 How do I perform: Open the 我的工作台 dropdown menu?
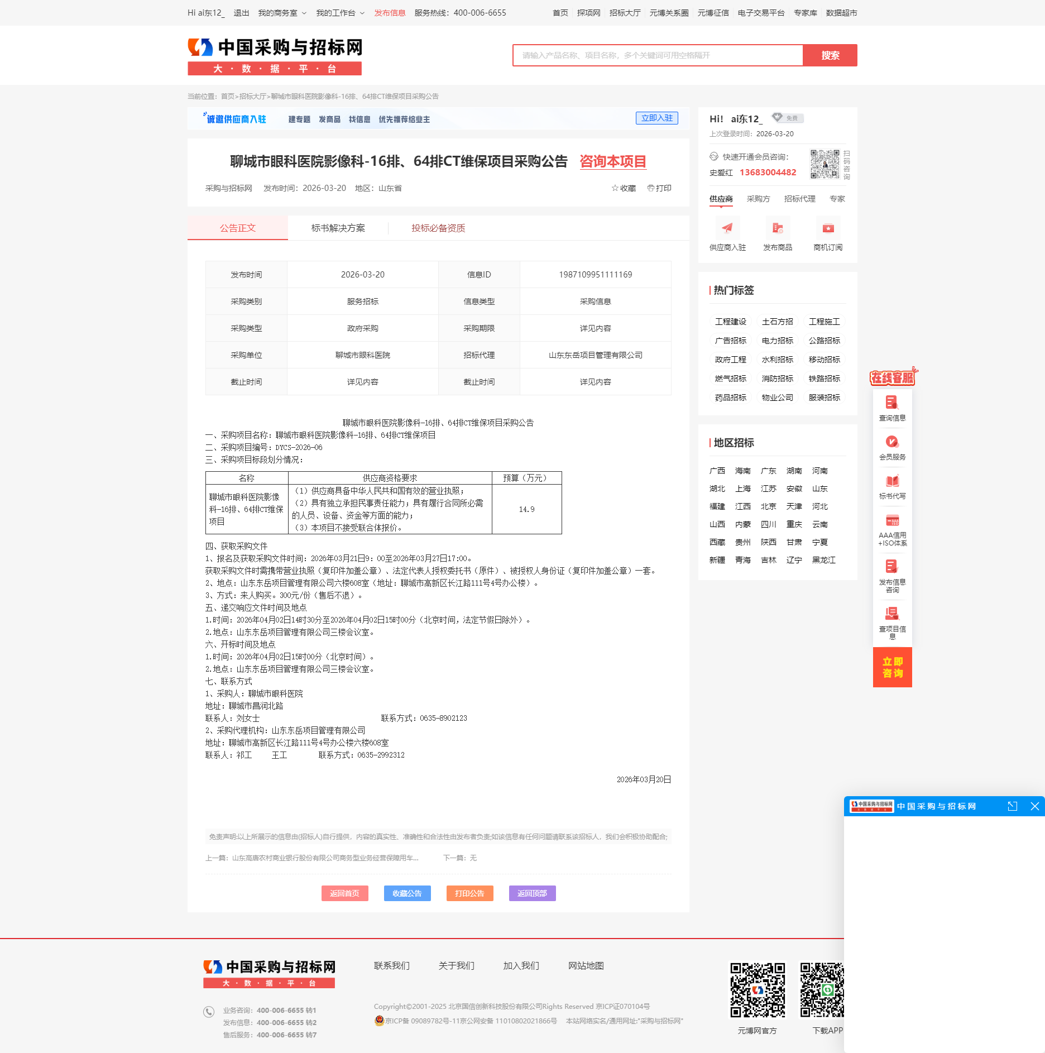340,13
